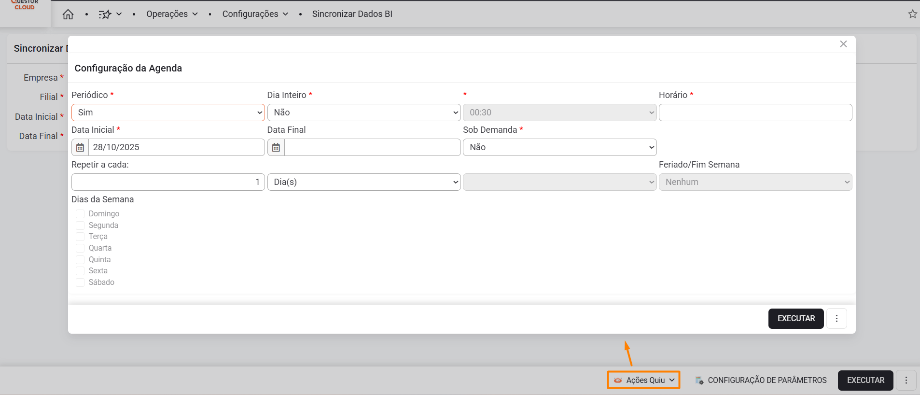Open the Operações menu
920x395 pixels.
point(172,14)
